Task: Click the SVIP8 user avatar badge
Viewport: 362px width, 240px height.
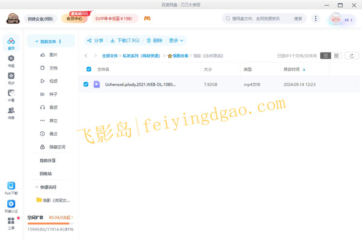Action: click(x=13, y=19)
